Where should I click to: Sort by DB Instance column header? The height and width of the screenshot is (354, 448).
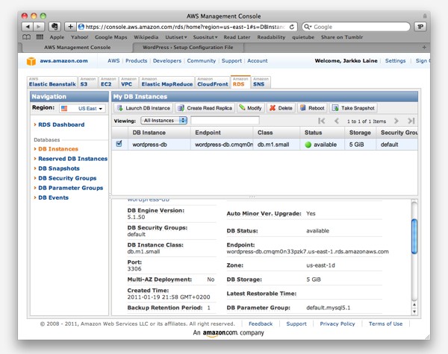[159, 133]
